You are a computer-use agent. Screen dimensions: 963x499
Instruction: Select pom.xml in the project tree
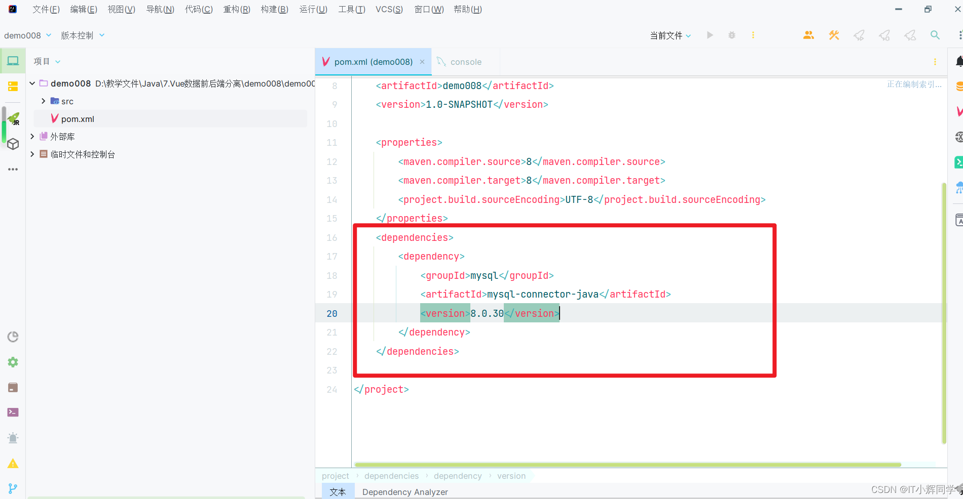tap(170, 119)
